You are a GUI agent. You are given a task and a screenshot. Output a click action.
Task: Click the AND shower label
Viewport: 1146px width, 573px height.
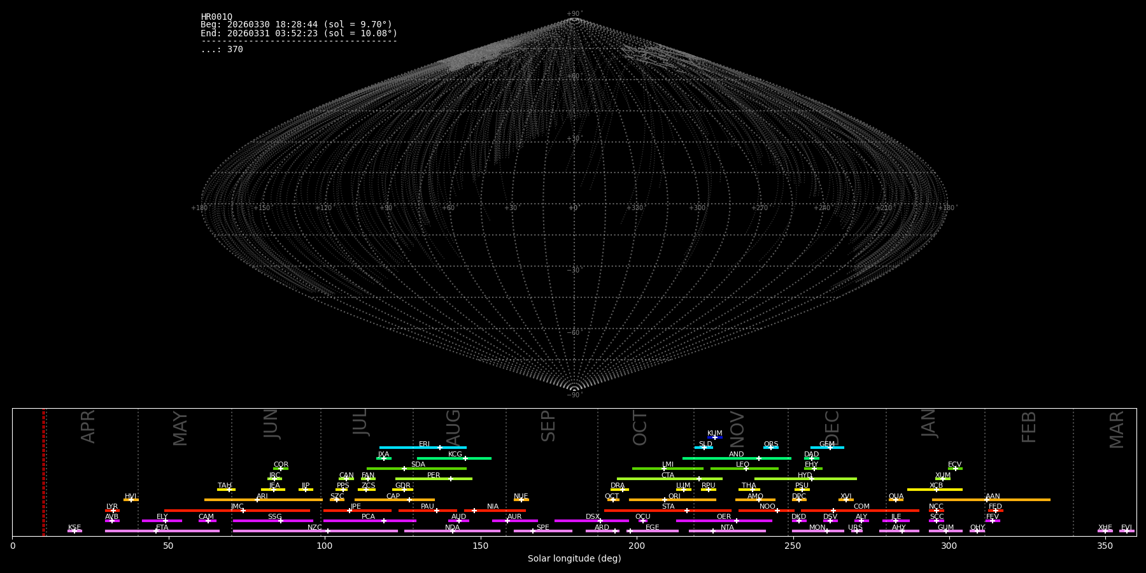pos(737,455)
